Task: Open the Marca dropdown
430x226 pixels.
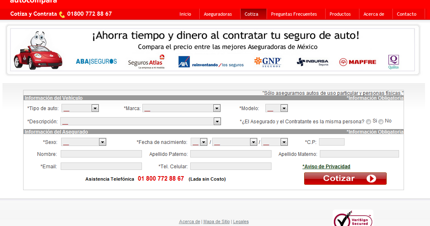Action: [181, 108]
